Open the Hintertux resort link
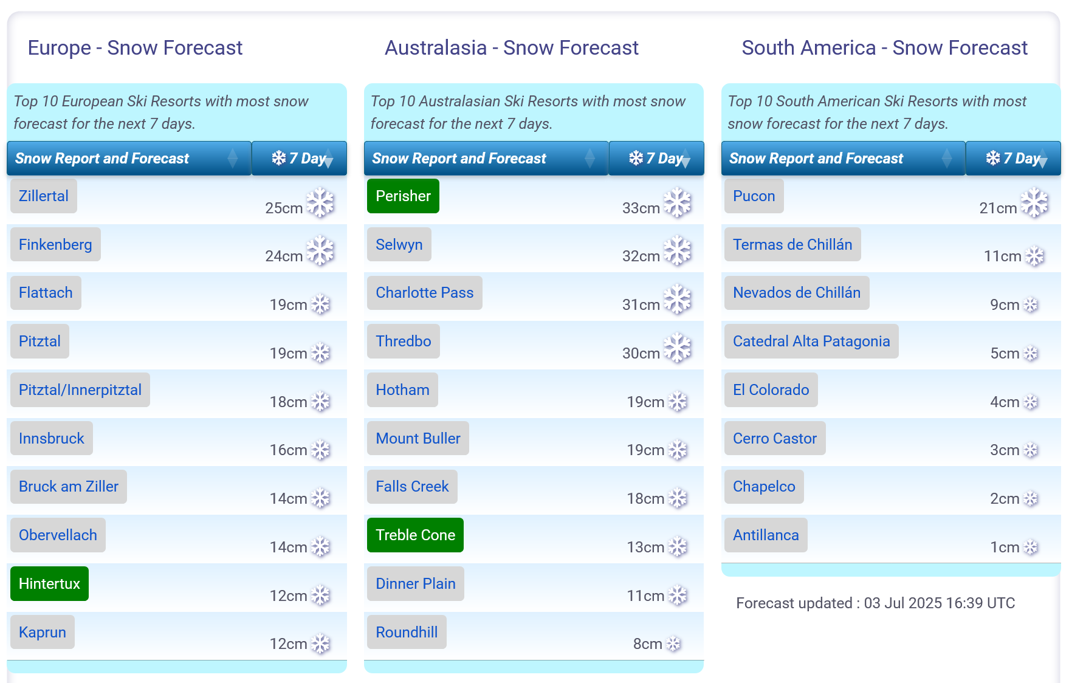 [49, 583]
